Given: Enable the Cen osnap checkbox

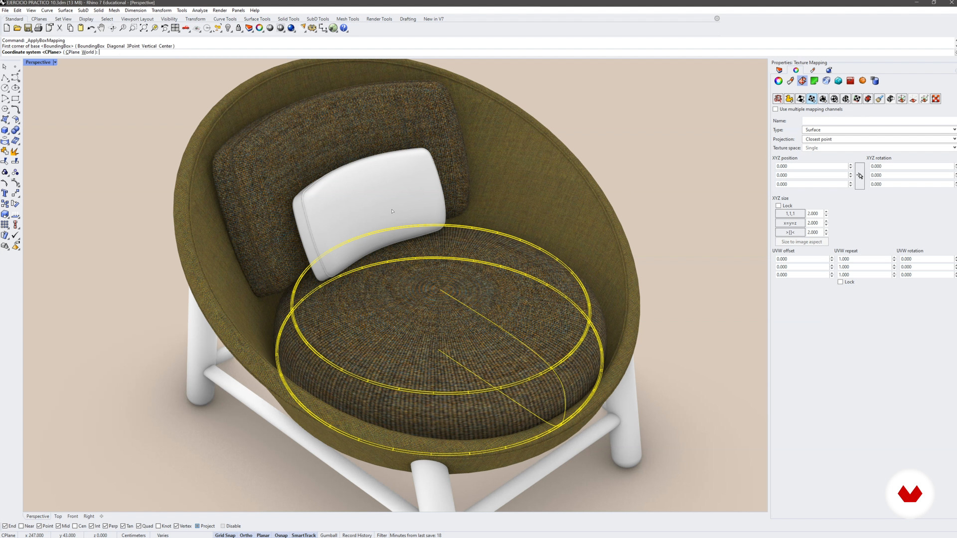Looking at the screenshot, I should pos(75,526).
